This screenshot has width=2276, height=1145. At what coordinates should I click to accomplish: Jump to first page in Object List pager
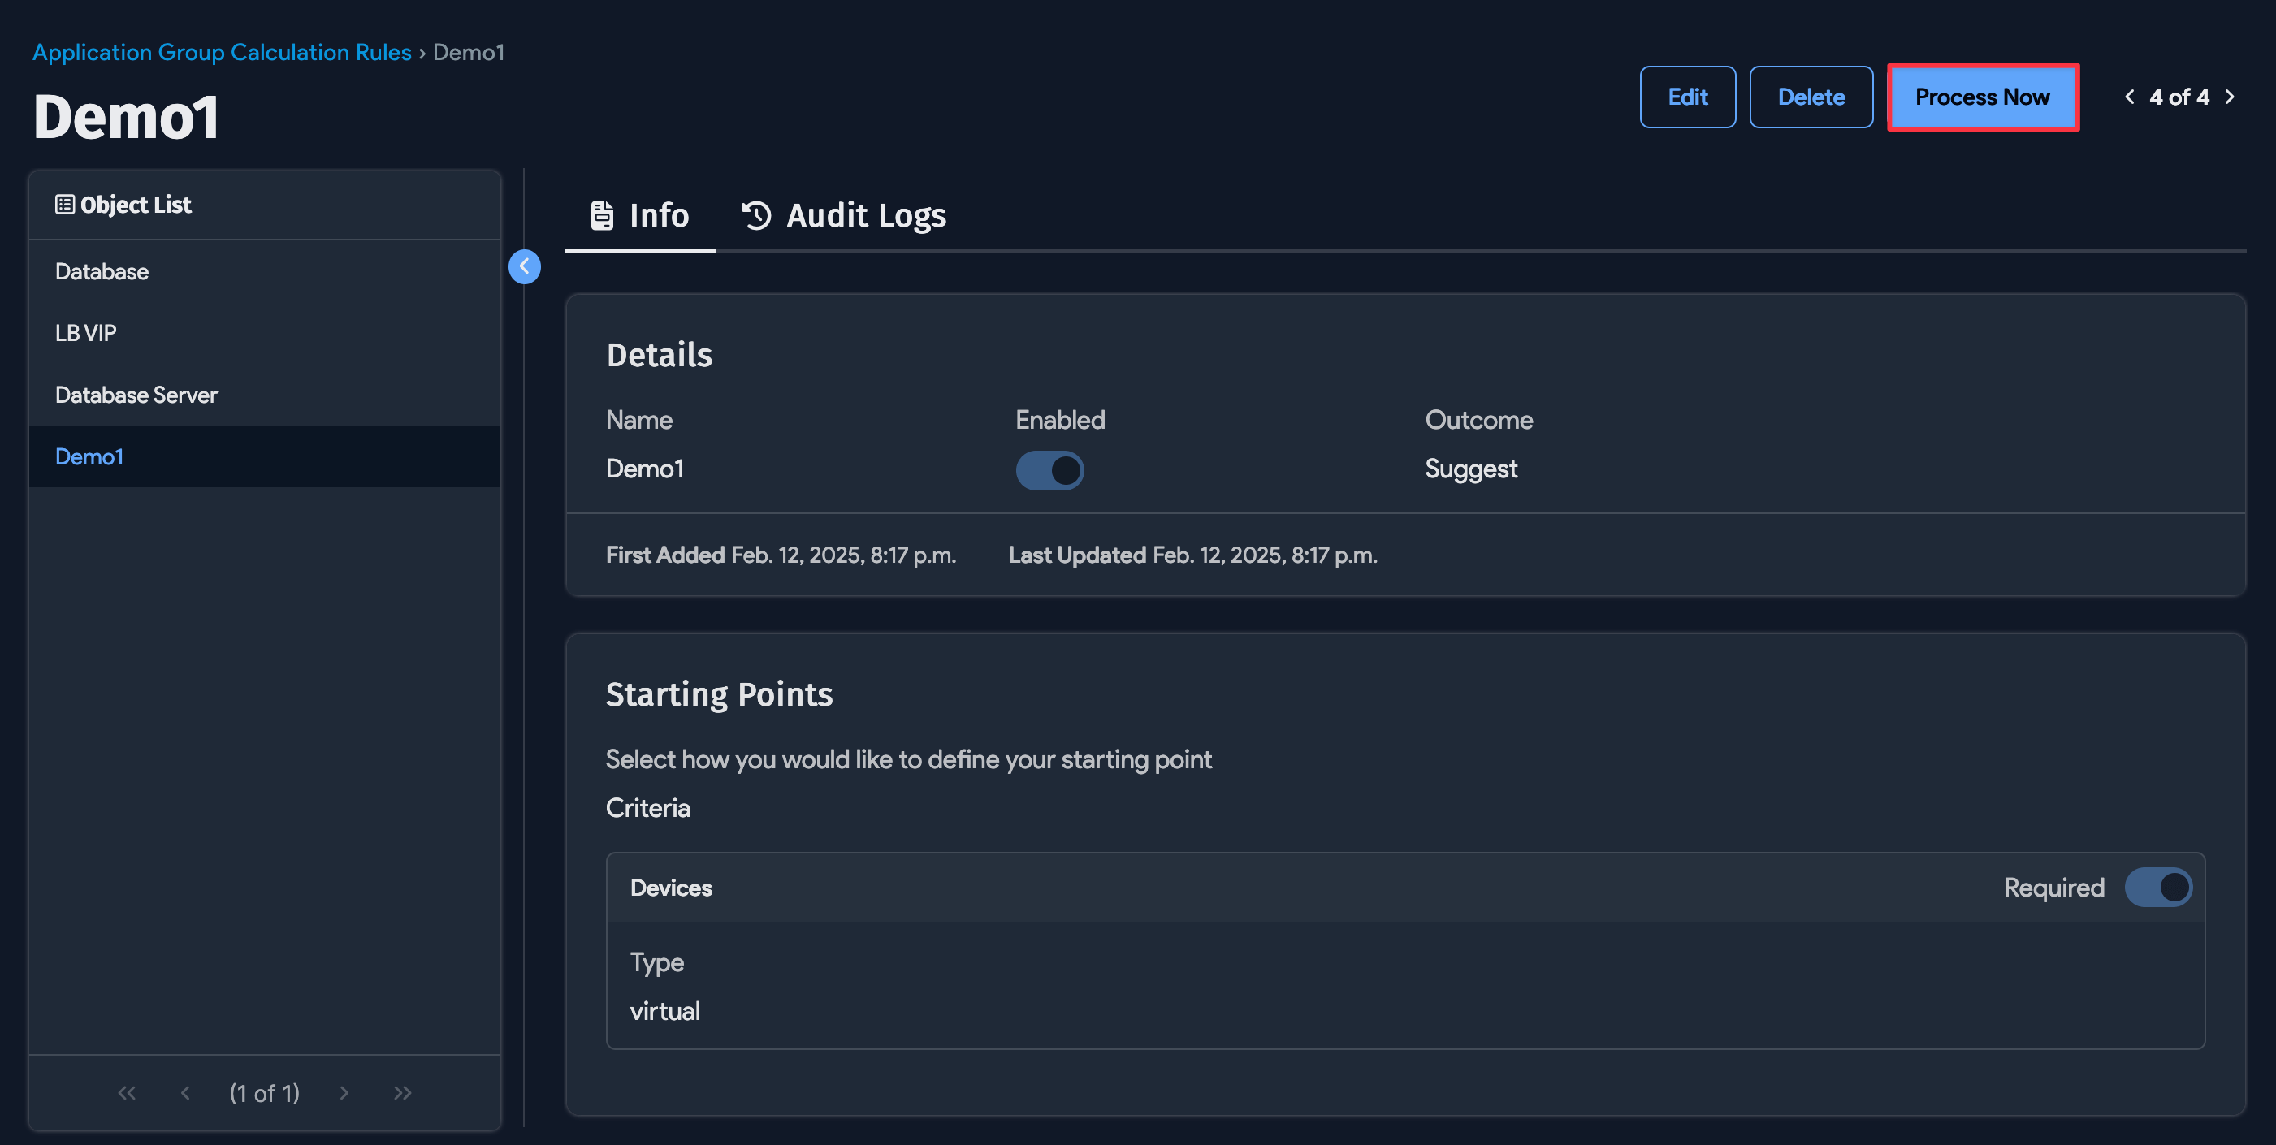click(128, 1093)
